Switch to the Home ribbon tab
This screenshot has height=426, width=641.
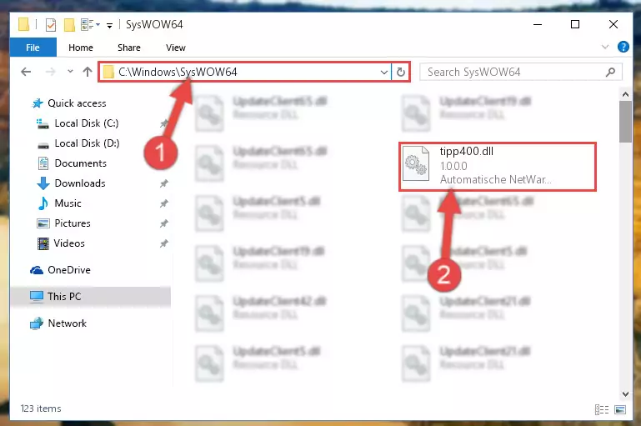pyautogui.click(x=81, y=48)
